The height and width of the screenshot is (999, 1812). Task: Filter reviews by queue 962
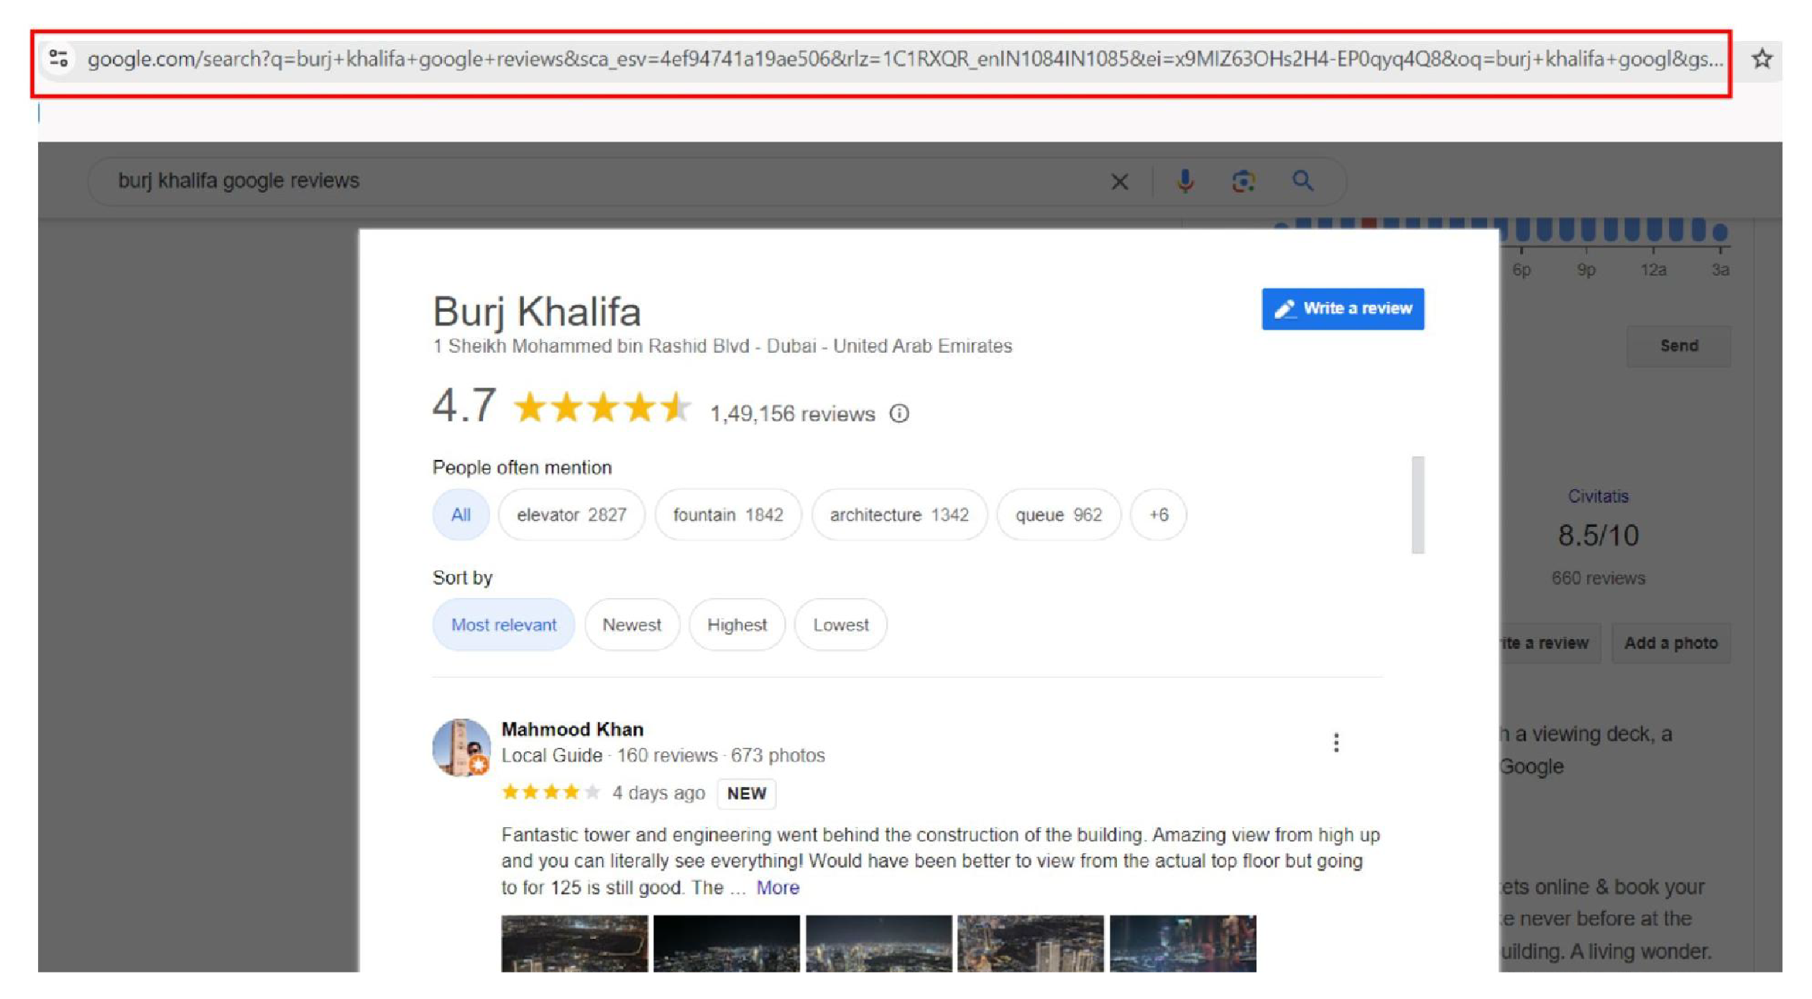click(x=1057, y=515)
